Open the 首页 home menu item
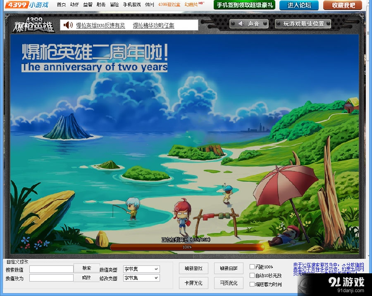The width and height of the screenshot is (372, 296). [61, 5]
